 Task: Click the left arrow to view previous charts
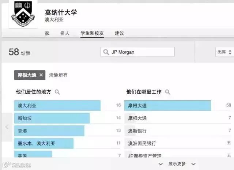click(7, 127)
